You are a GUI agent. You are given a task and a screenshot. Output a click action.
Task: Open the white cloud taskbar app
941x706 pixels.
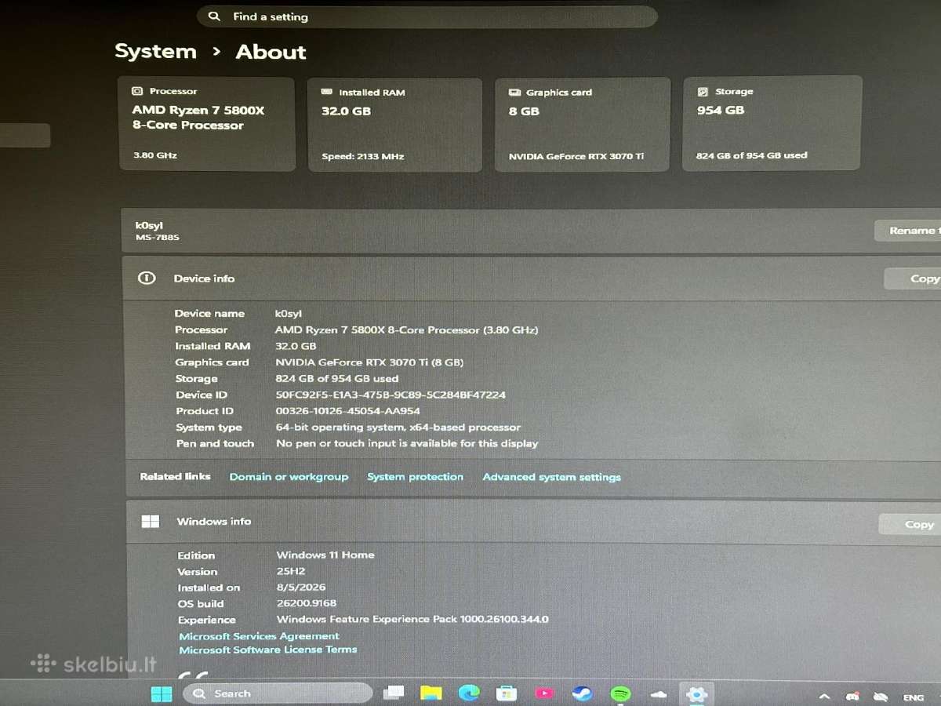coord(659,694)
